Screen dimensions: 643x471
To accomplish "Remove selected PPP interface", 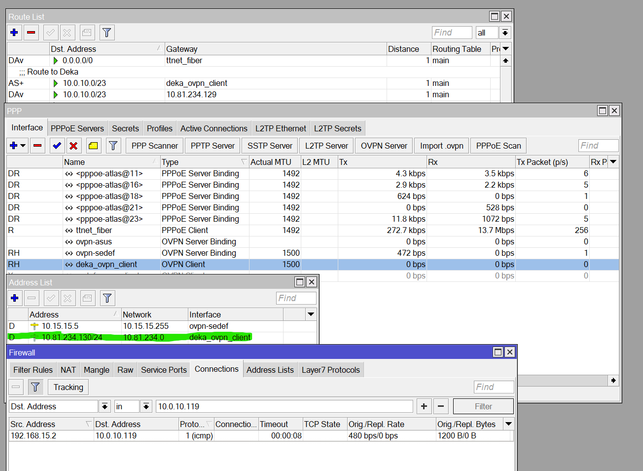I will (x=37, y=146).
